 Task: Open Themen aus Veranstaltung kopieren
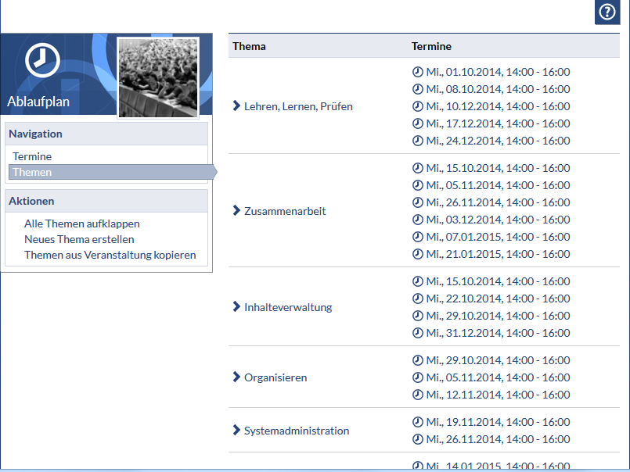pos(110,255)
